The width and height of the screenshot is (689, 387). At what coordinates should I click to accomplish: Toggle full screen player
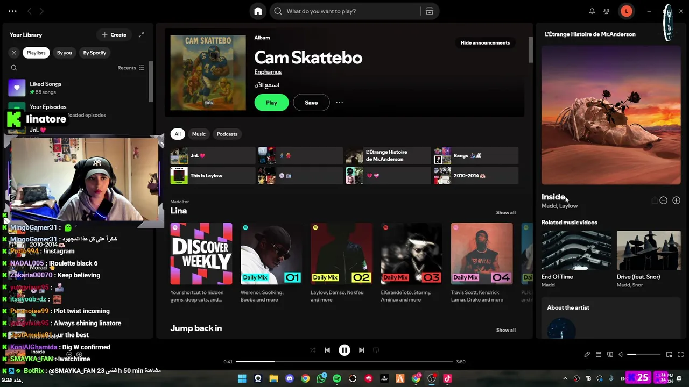click(x=680, y=355)
